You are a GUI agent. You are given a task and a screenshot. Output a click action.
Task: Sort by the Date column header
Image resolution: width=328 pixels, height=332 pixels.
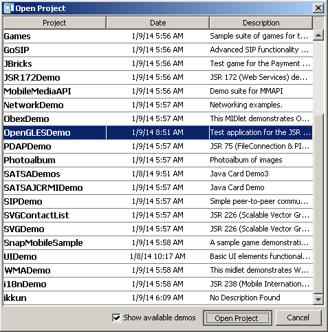pyautogui.click(x=157, y=23)
